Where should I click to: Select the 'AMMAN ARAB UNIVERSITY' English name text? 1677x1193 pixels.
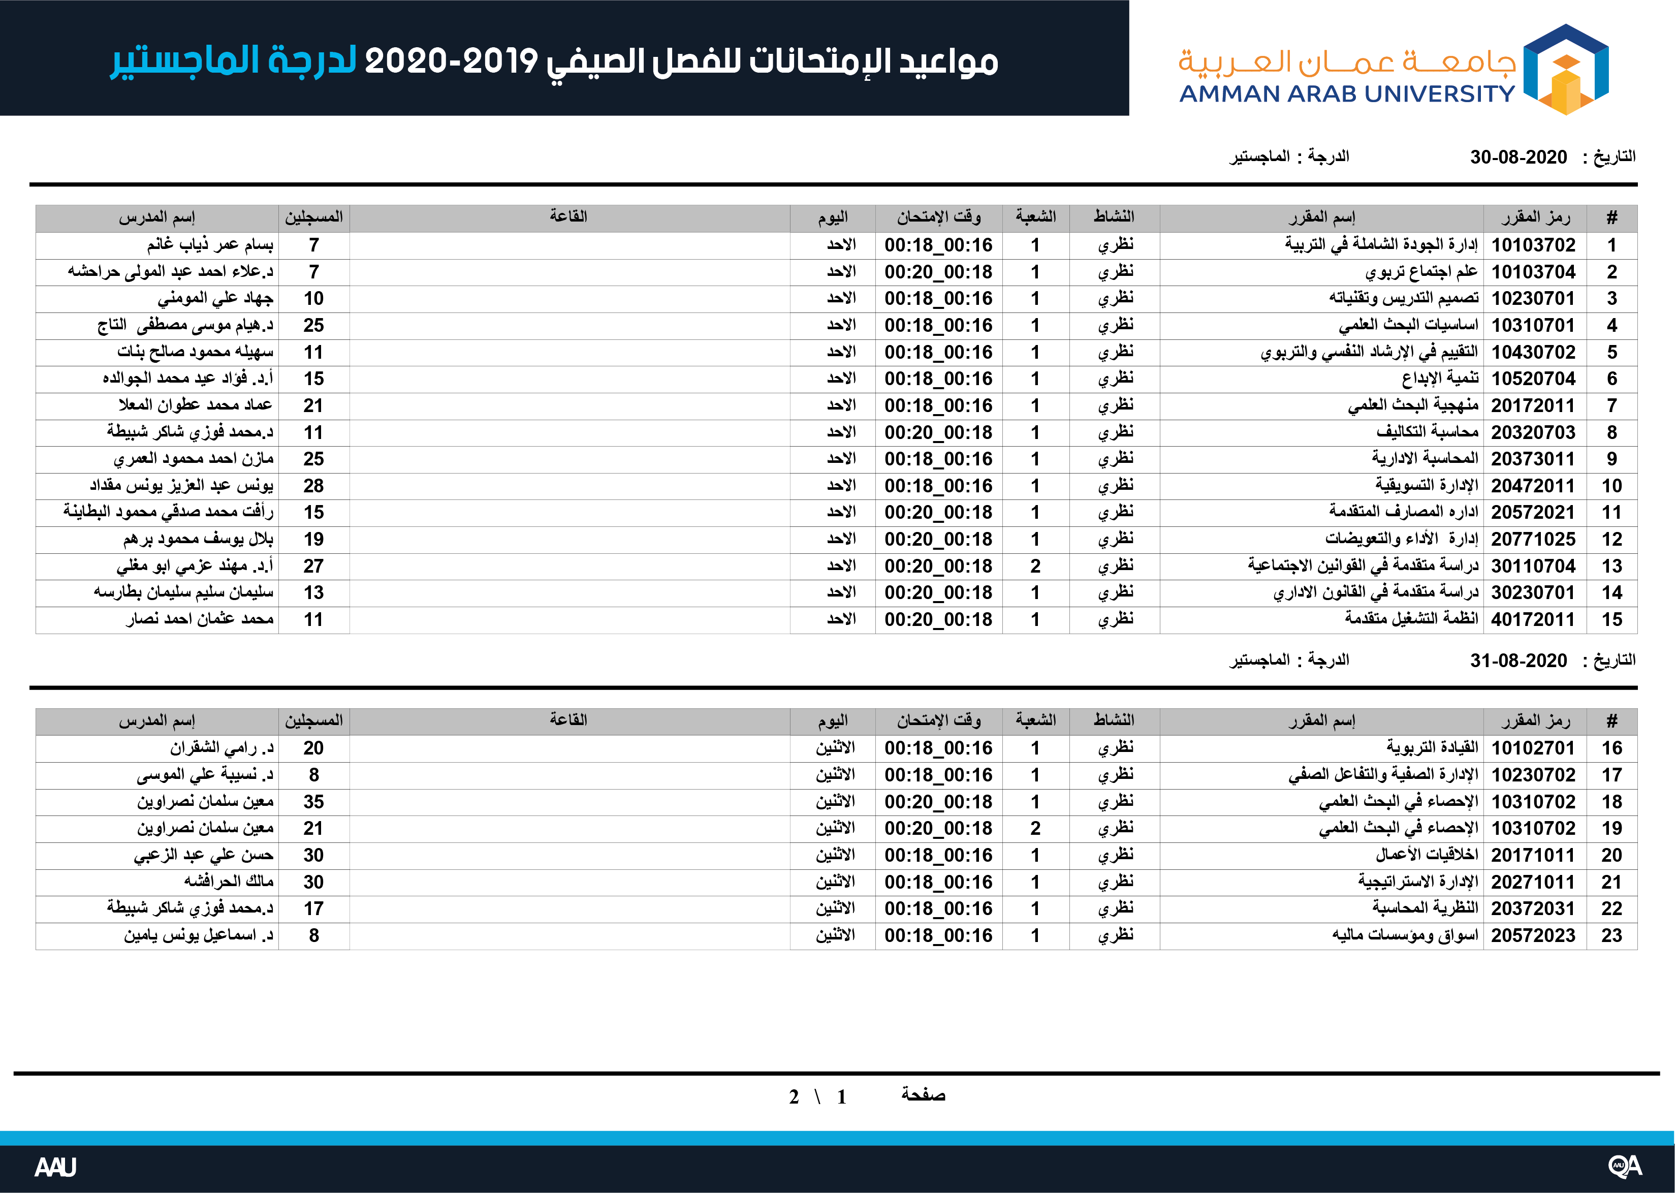click(x=1346, y=94)
